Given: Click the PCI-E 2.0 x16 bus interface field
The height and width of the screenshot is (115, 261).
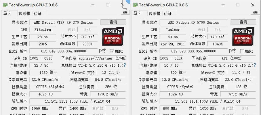Looking at the screenshot, I should 230,66.
